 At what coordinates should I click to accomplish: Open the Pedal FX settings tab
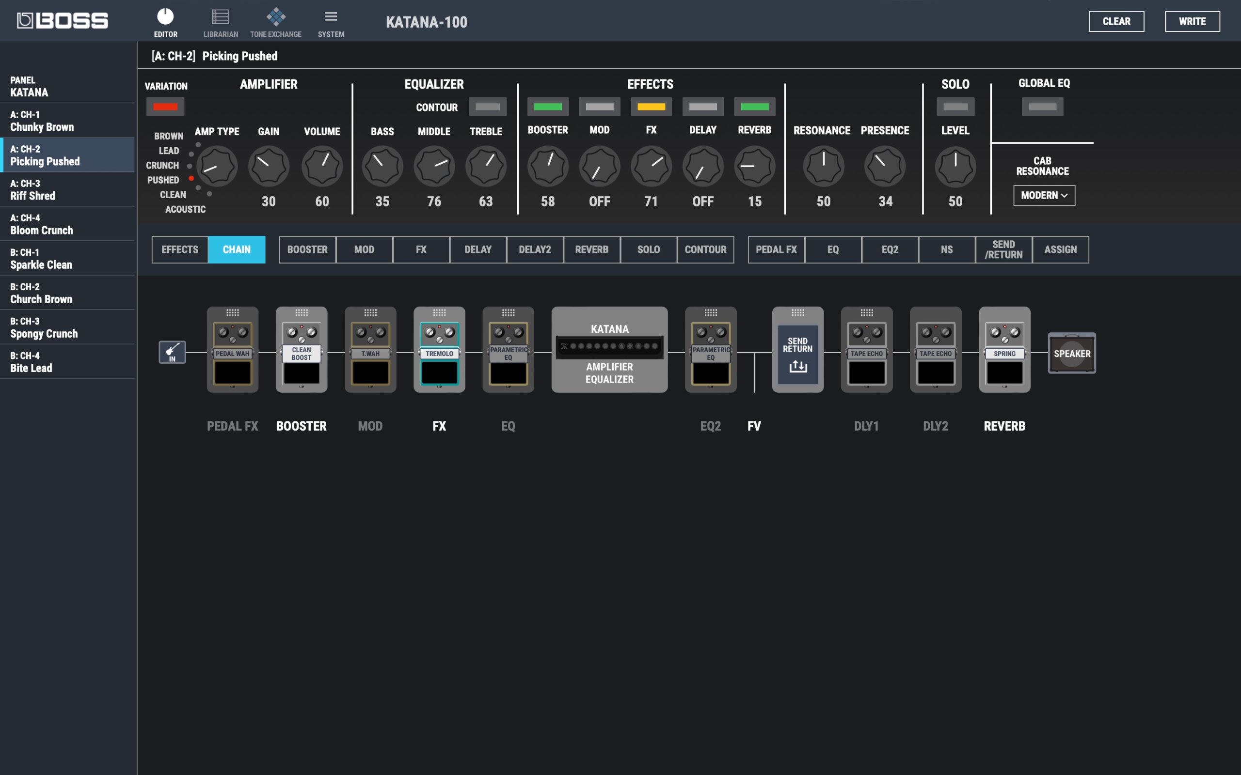tap(777, 249)
